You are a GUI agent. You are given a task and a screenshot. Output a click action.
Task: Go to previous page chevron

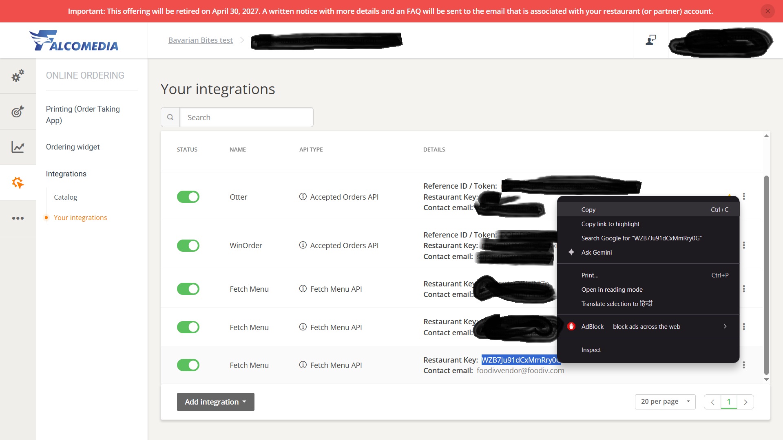coord(712,402)
